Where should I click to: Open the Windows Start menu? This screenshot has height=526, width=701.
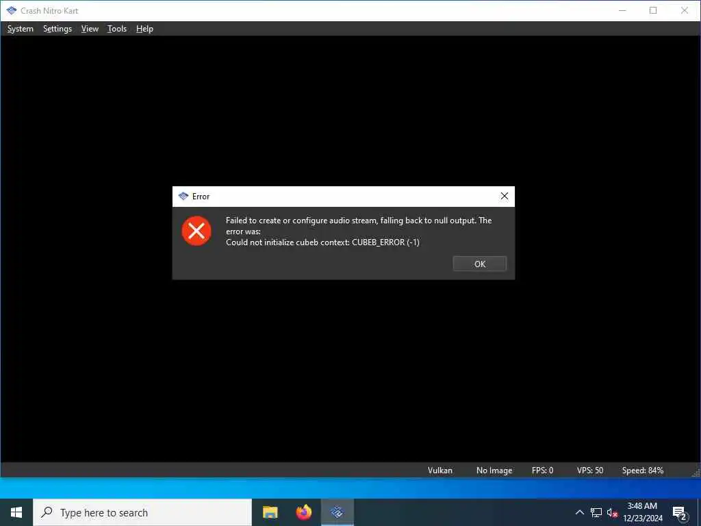point(16,512)
